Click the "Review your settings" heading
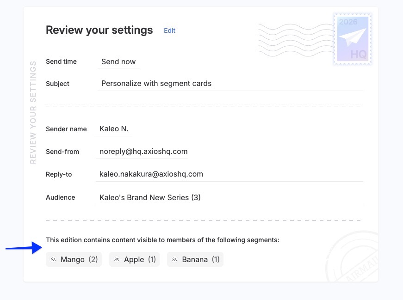 pos(99,31)
